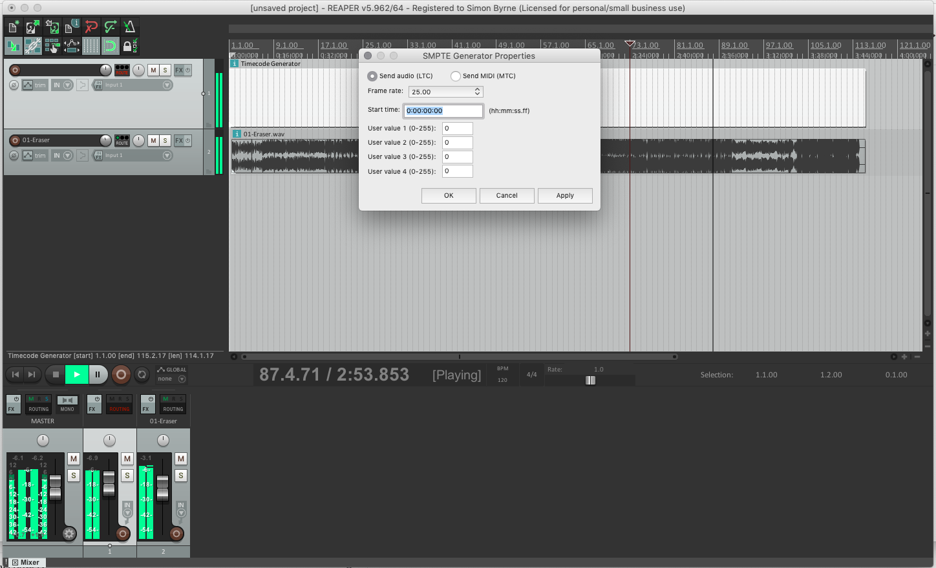Click the red Undo arrow icon
The width and height of the screenshot is (936, 568).
(x=91, y=26)
